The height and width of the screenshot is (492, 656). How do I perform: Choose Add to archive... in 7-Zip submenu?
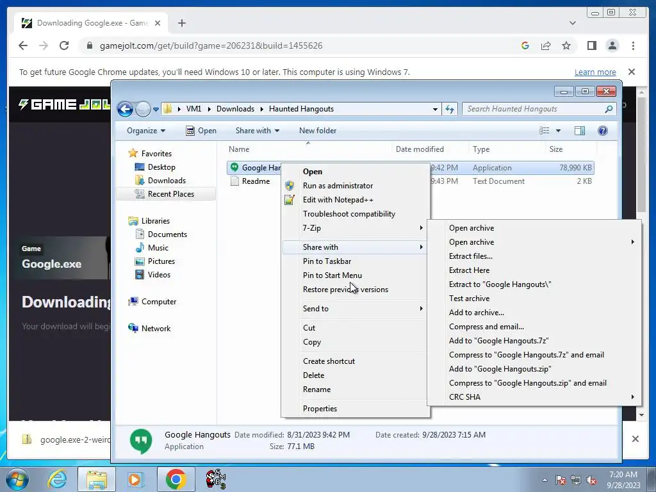click(x=534, y=313)
